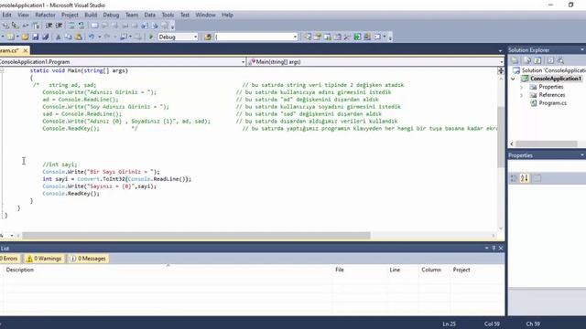
Task: Toggle the 0 Messages filter
Action: coord(88,259)
